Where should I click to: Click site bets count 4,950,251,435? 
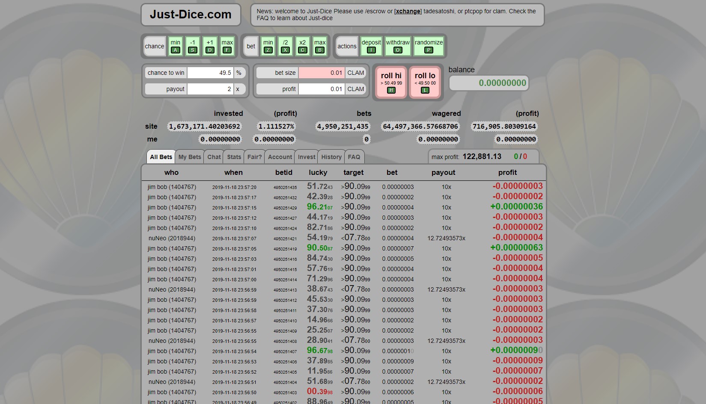[x=342, y=127]
